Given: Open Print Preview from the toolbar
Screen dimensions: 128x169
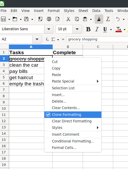Looking at the screenshot, I should tap(58, 19).
